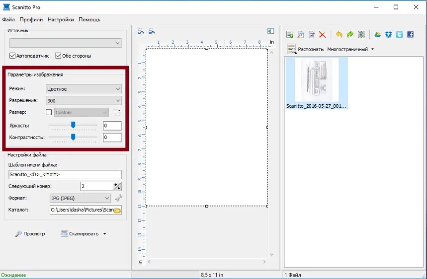The width and height of the screenshot is (427, 279).
Task: Open the disabled Custom size dropdown
Action: pos(82,112)
